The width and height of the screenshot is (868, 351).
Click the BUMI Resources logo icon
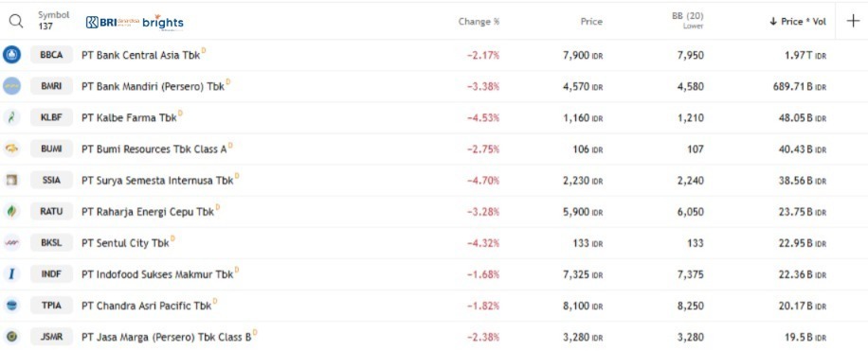11,149
